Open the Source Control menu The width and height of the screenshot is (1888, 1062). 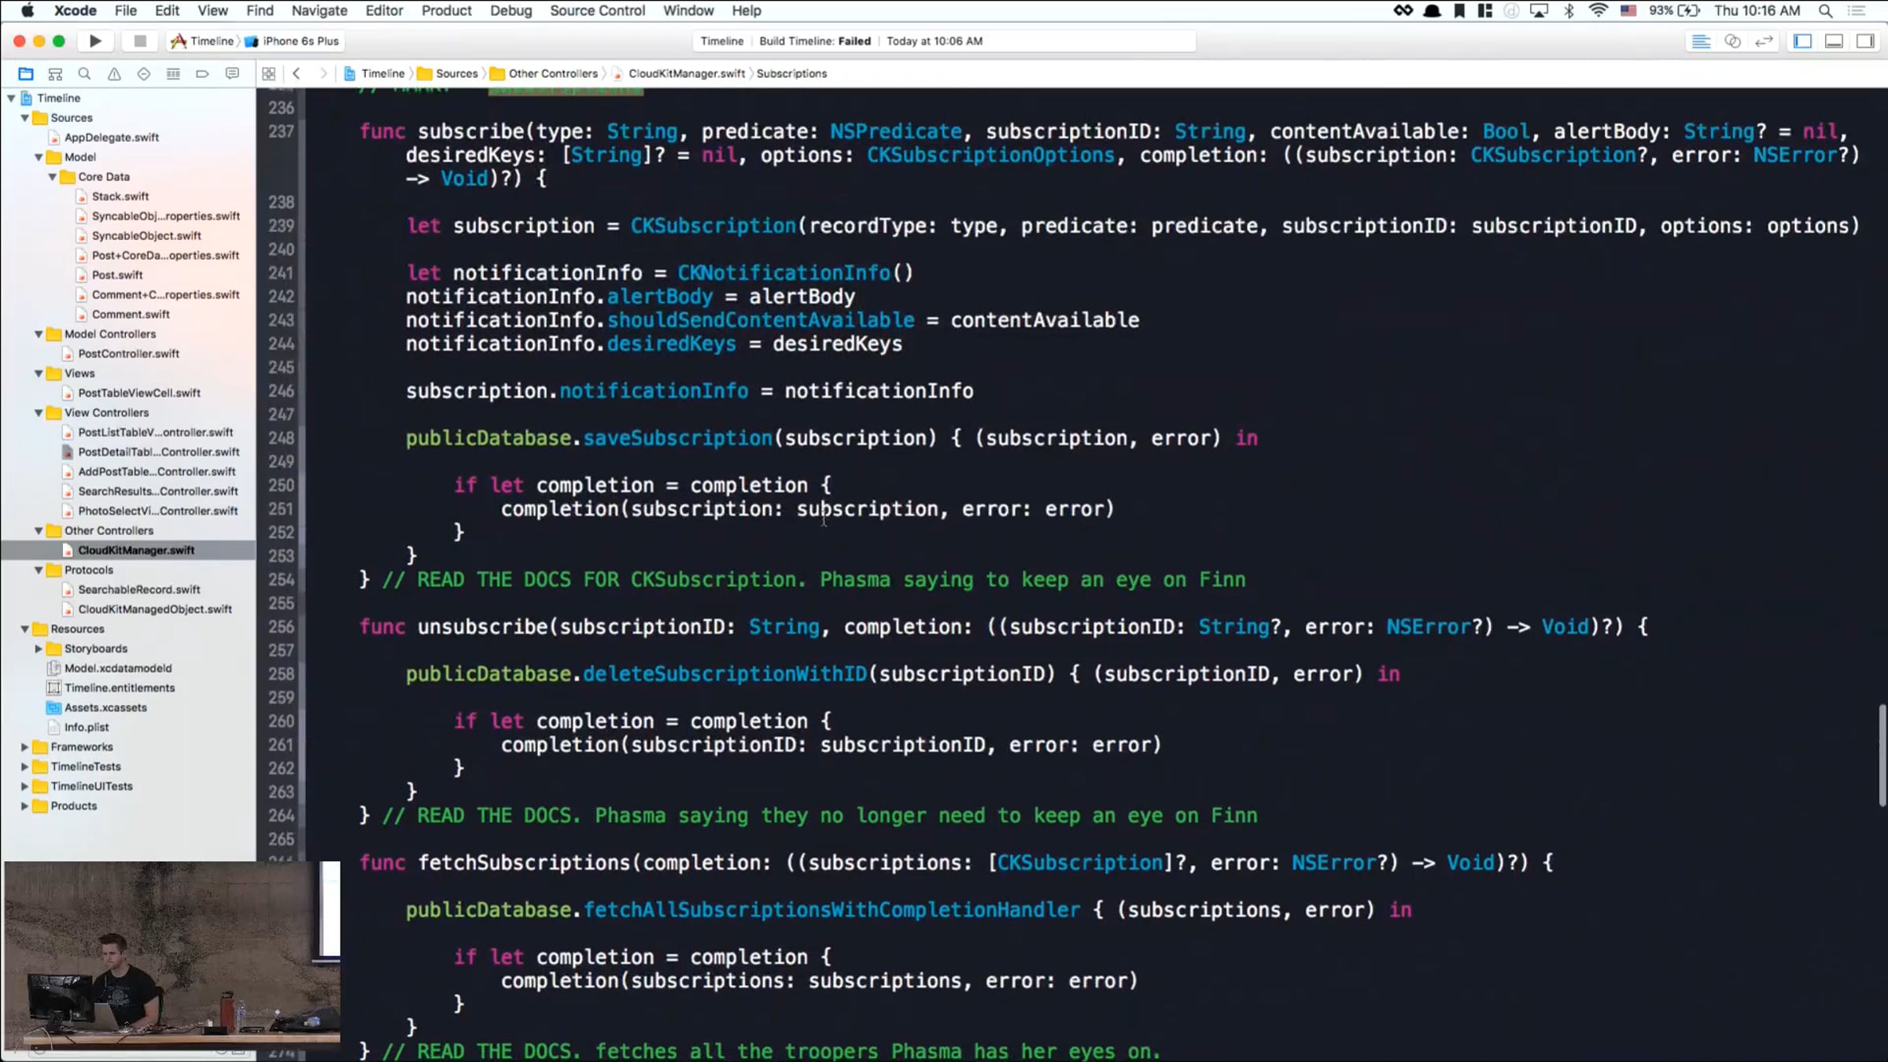click(597, 10)
